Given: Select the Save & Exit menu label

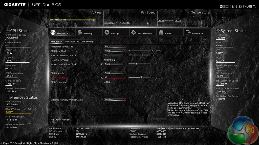Looking at the screenshot, I should coord(197,33).
